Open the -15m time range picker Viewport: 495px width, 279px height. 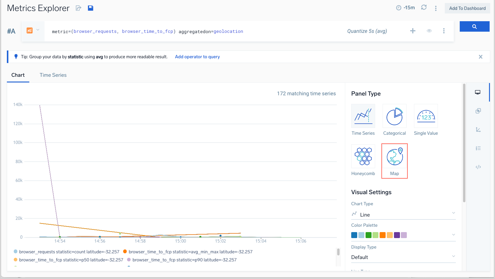(x=405, y=8)
